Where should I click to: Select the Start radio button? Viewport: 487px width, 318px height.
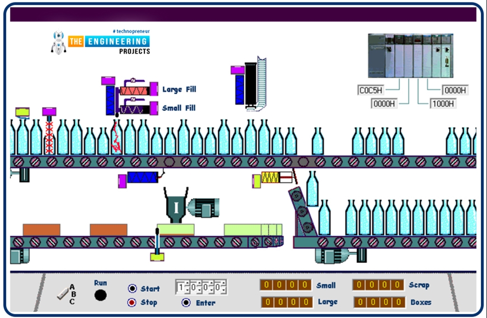132,289
